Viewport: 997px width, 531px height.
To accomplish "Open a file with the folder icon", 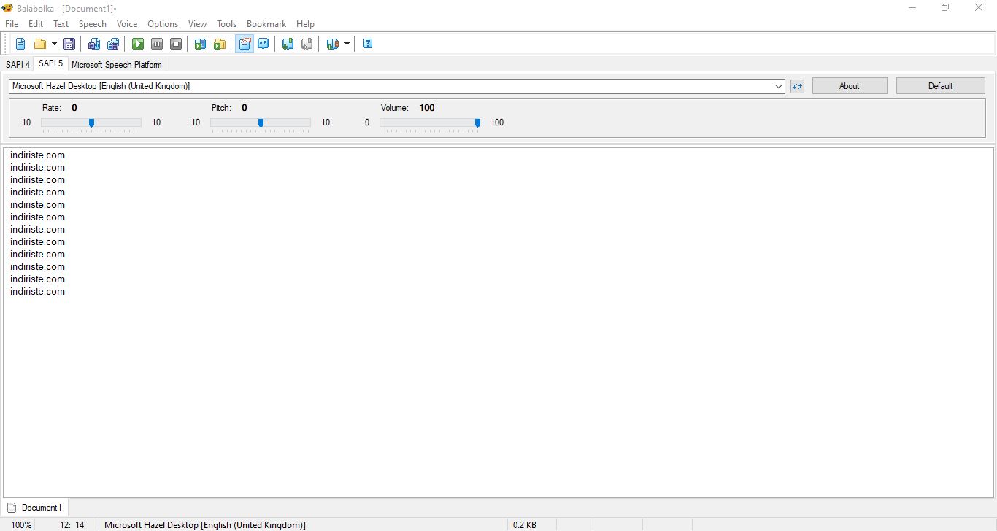I will coord(40,44).
